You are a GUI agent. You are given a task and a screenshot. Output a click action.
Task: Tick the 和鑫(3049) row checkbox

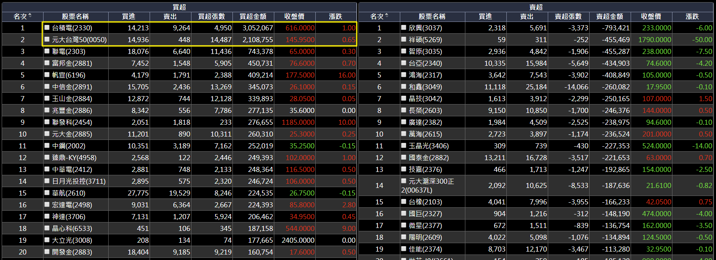(x=404, y=86)
